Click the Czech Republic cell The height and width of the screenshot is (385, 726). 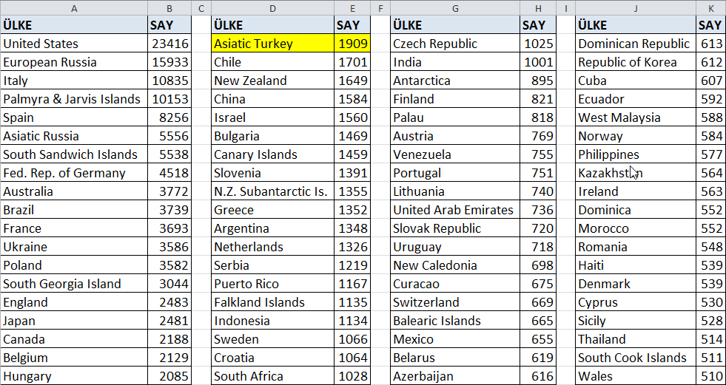point(455,44)
